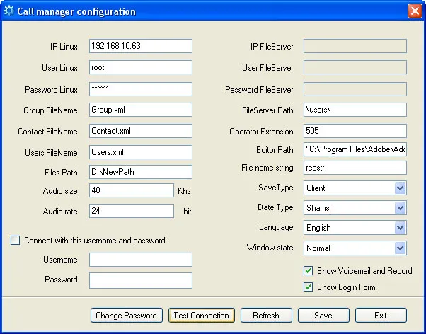Click the 'Call manager configuration' title text
The image size is (426, 334).
(x=76, y=11)
